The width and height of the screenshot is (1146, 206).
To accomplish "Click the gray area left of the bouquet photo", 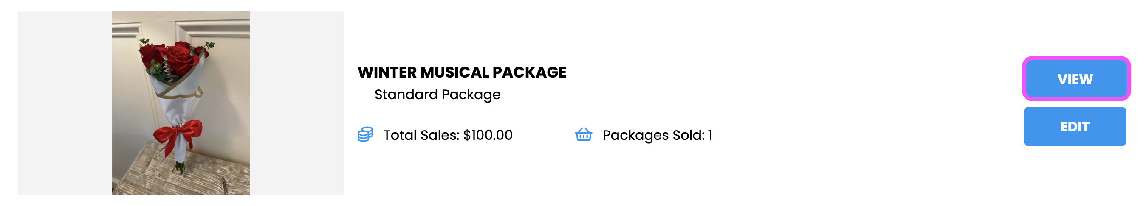I will [x=65, y=103].
